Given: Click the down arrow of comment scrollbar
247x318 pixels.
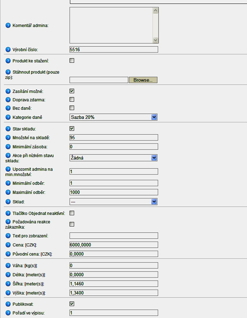Looking at the screenshot, I should 155,40.
